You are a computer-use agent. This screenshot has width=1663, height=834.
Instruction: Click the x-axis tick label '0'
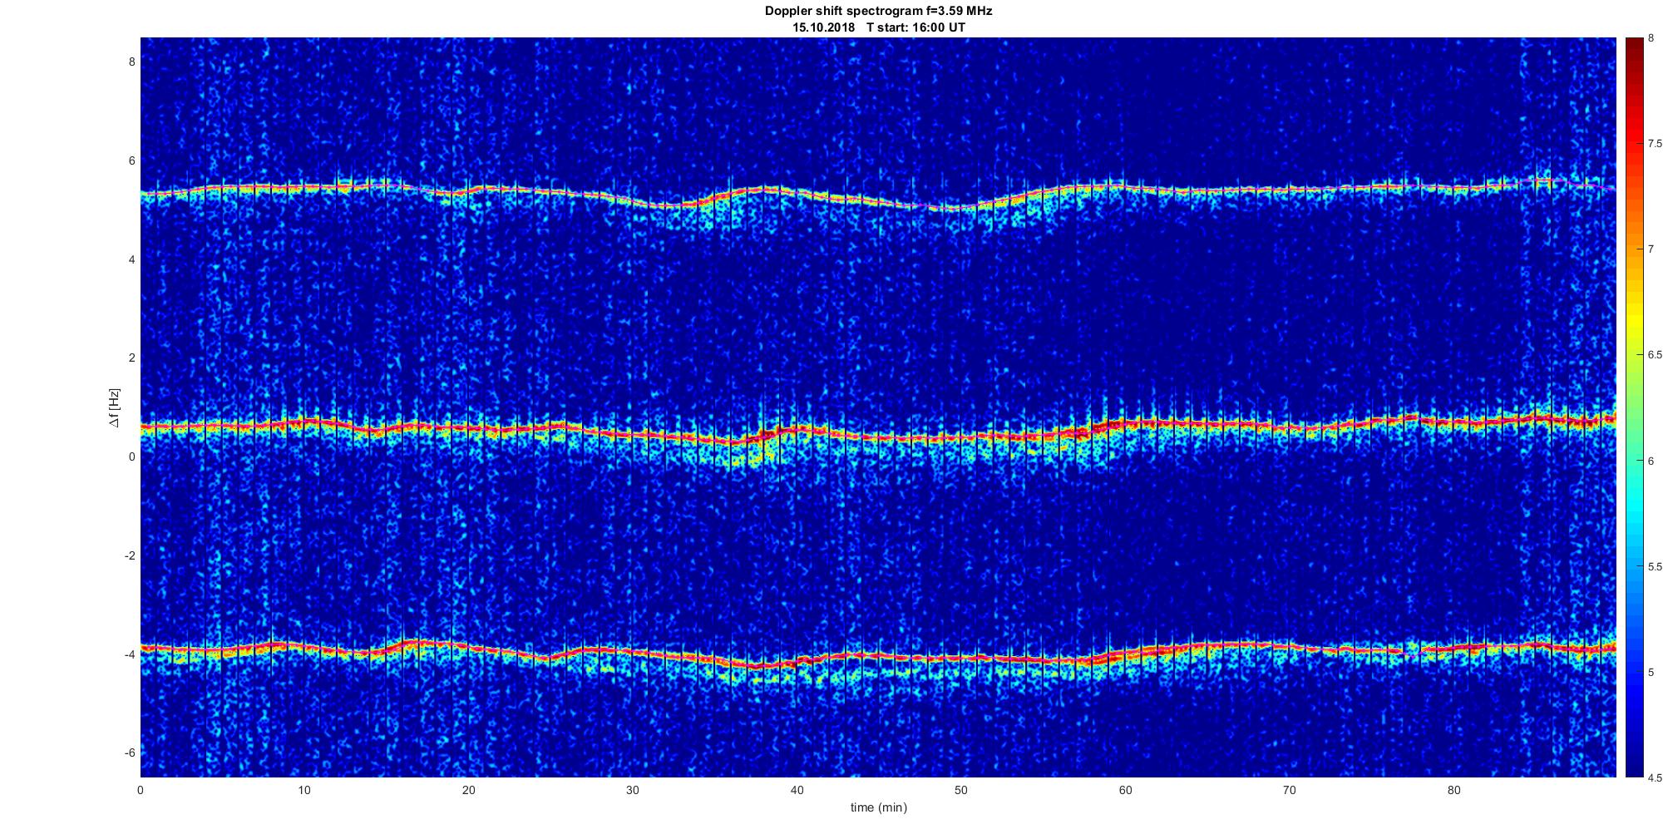(x=141, y=791)
